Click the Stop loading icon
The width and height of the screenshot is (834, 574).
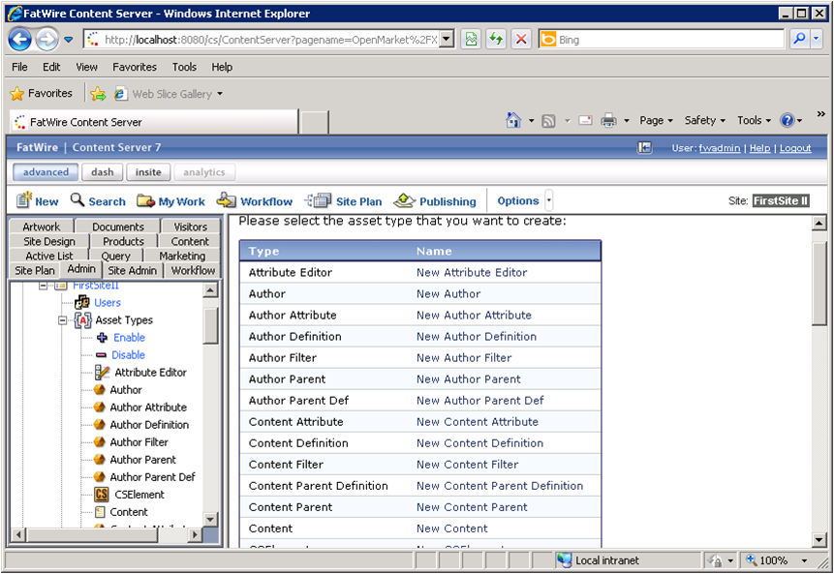pos(521,39)
